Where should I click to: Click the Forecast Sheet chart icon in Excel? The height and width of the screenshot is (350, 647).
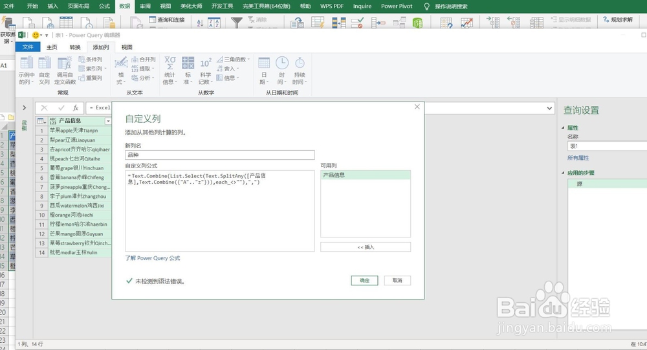tap(466, 23)
